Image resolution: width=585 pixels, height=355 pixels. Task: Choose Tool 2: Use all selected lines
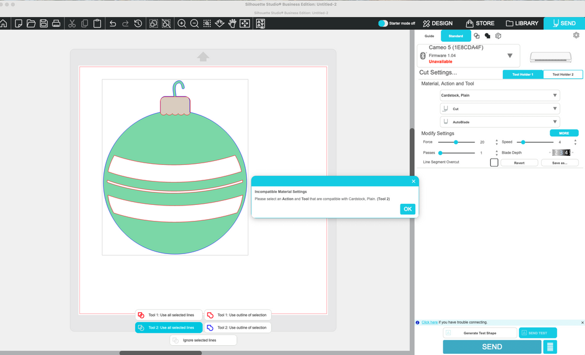tap(169, 328)
